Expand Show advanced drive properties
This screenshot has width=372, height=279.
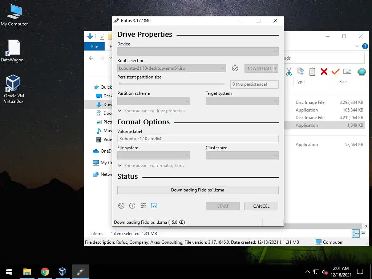pos(151,111)
